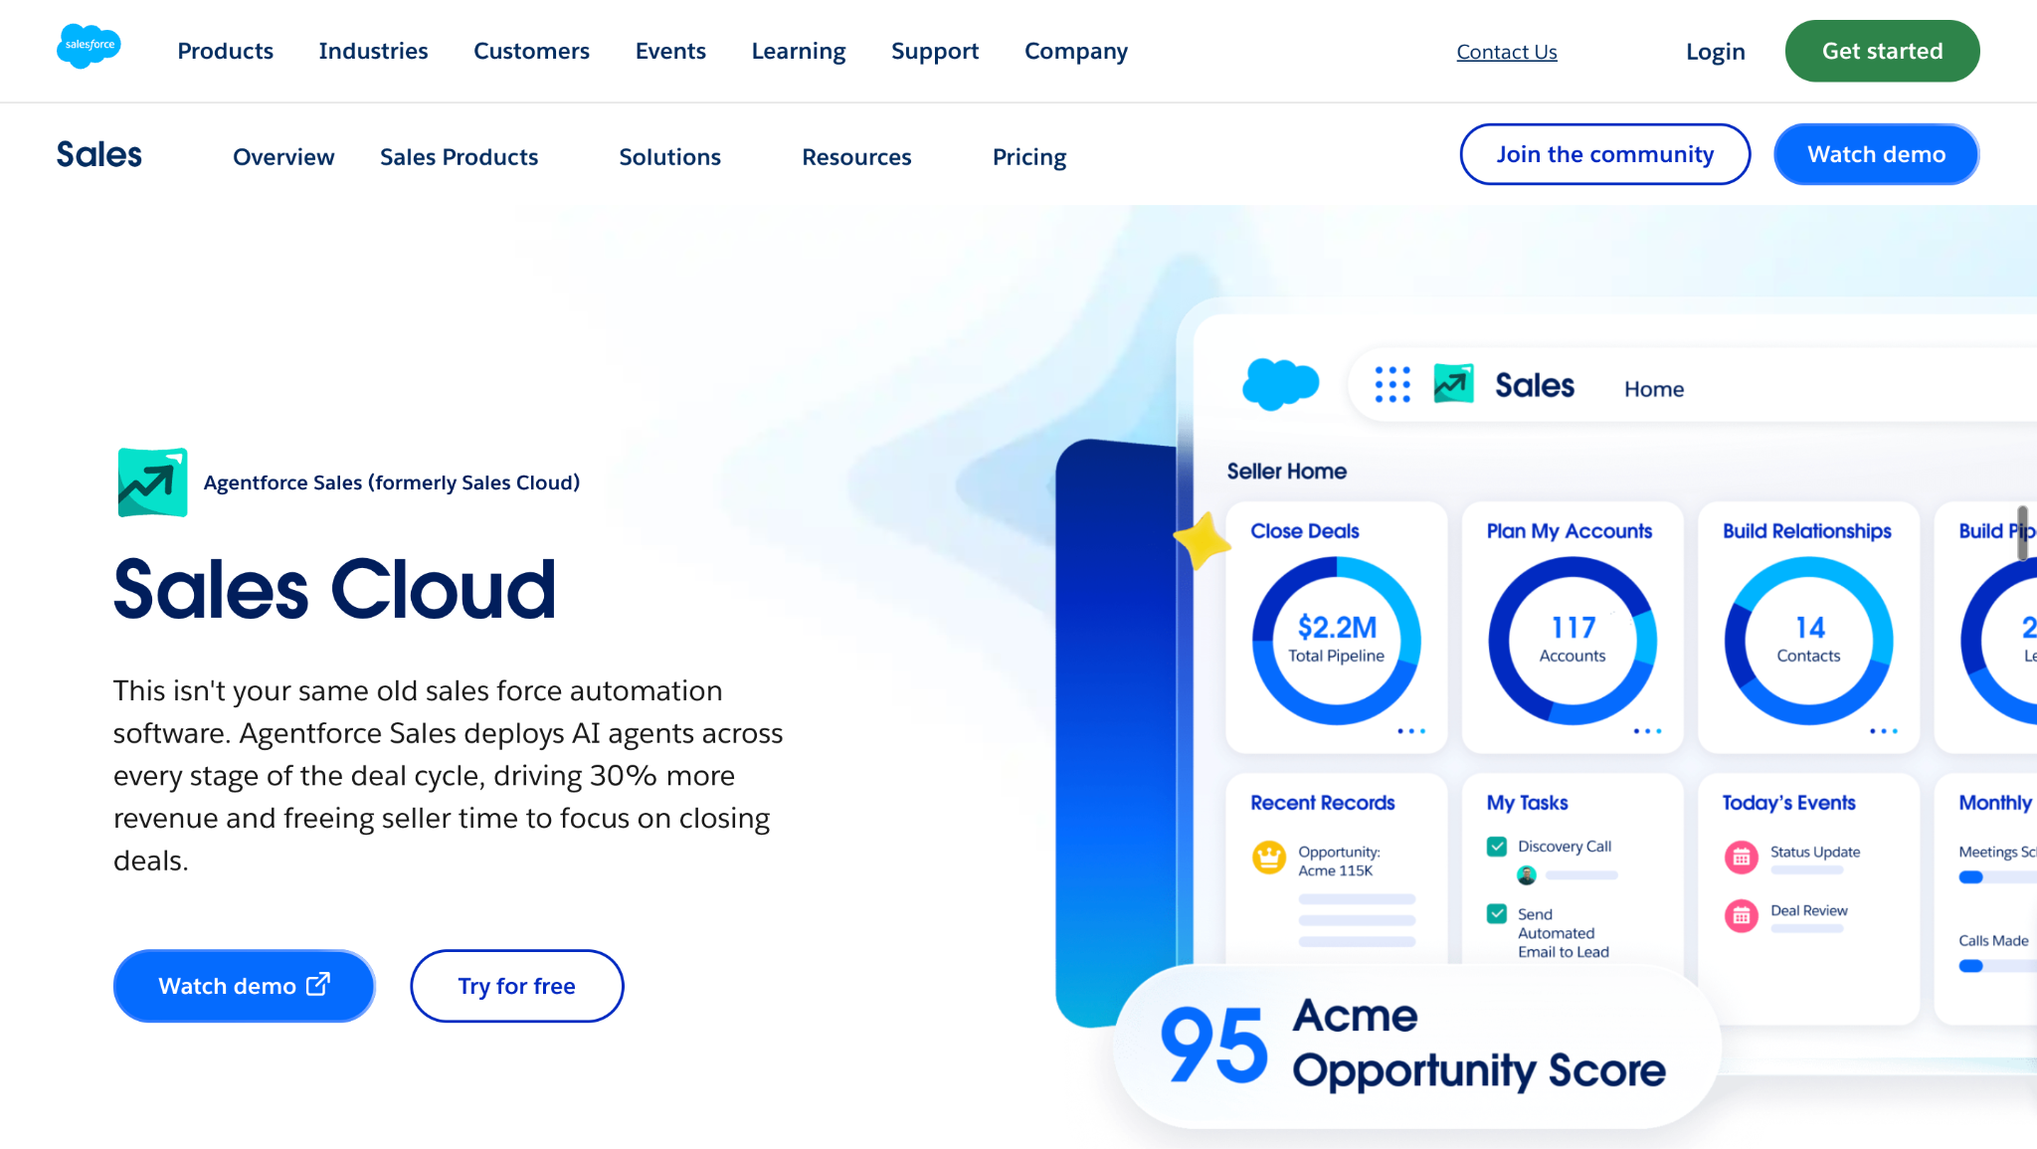Open the Learning menu

click(x=799, y=51)
